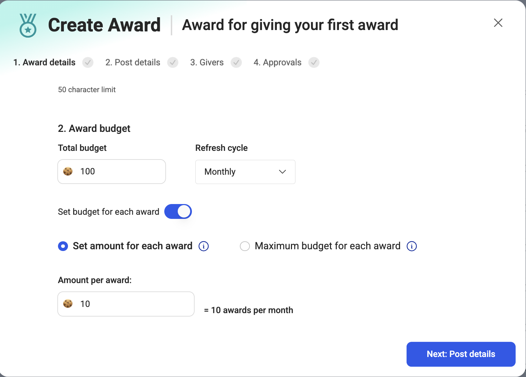Click checkmark icon next to Post details step
526x377 pixels.
click(173, 62)
